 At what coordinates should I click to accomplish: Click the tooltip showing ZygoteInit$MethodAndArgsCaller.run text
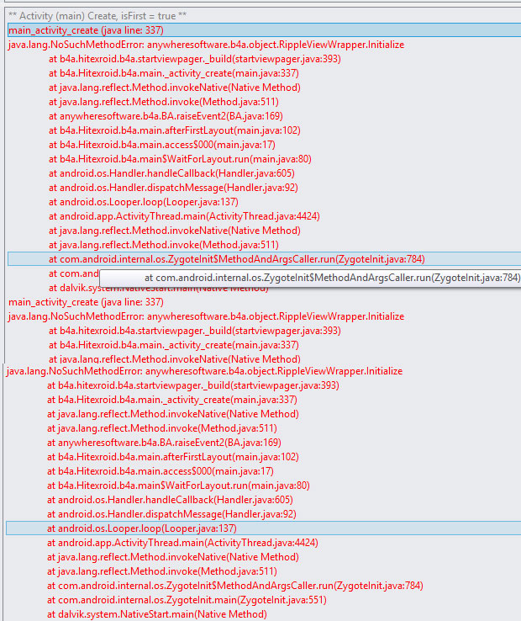coord(332,278)
